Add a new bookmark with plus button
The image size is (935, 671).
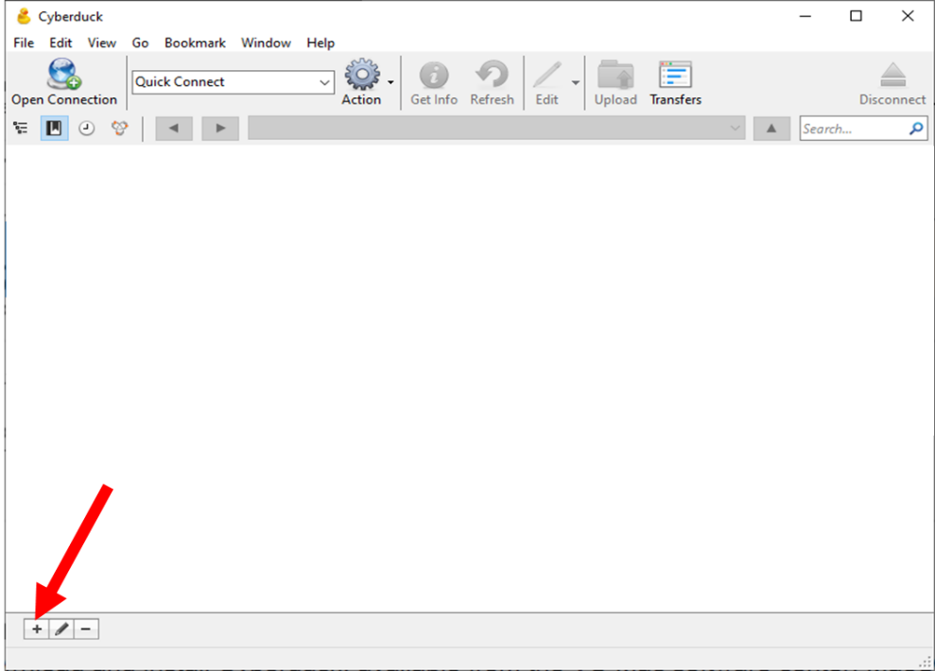pos(37,628)
